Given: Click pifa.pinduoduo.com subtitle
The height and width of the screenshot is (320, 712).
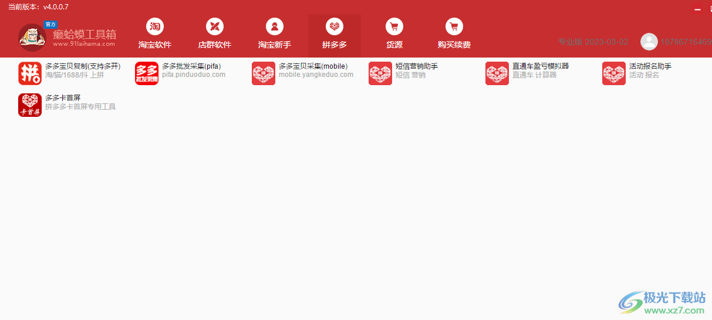Looking at the screenshot, I should [x=194, y=75].
